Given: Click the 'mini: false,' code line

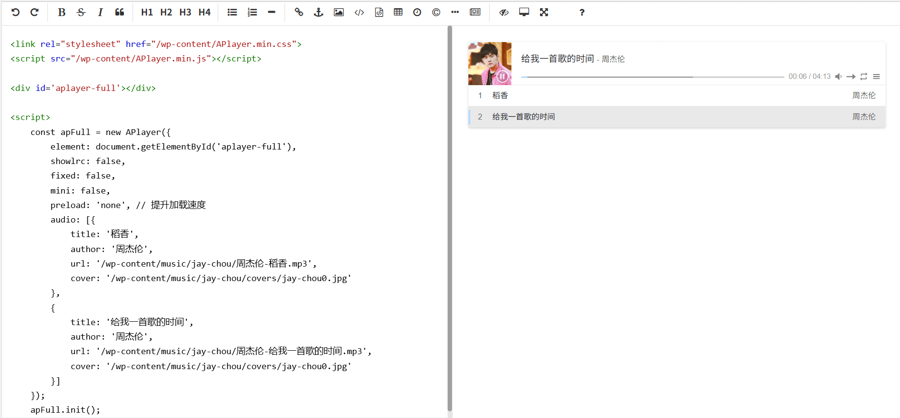Looking at the screenshot, I should point(80,191).
